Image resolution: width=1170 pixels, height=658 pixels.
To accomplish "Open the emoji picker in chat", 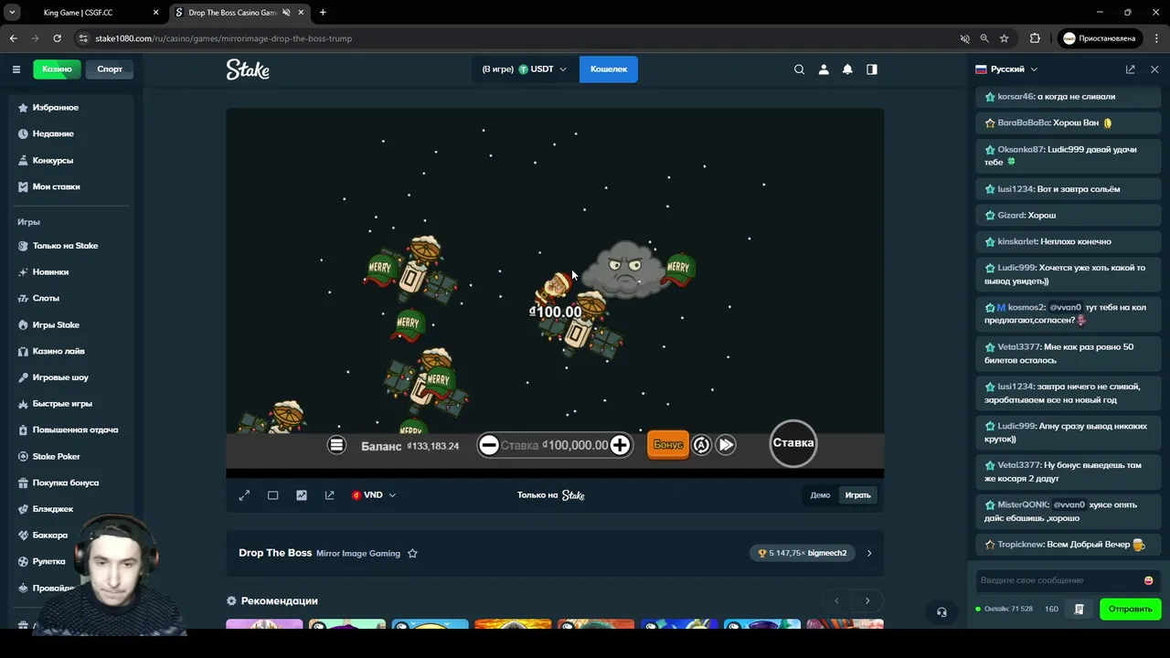I will (x=1149, y=580).
